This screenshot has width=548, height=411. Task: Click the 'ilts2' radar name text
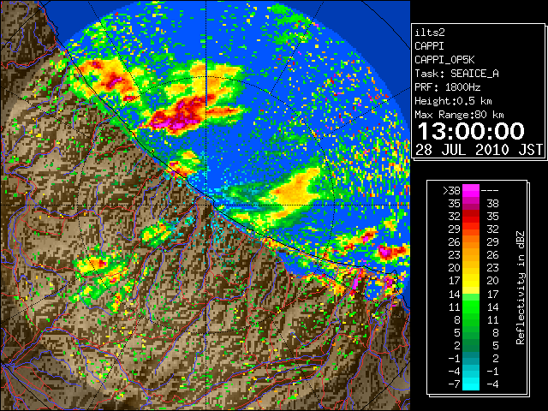click(x=430, y=33)
